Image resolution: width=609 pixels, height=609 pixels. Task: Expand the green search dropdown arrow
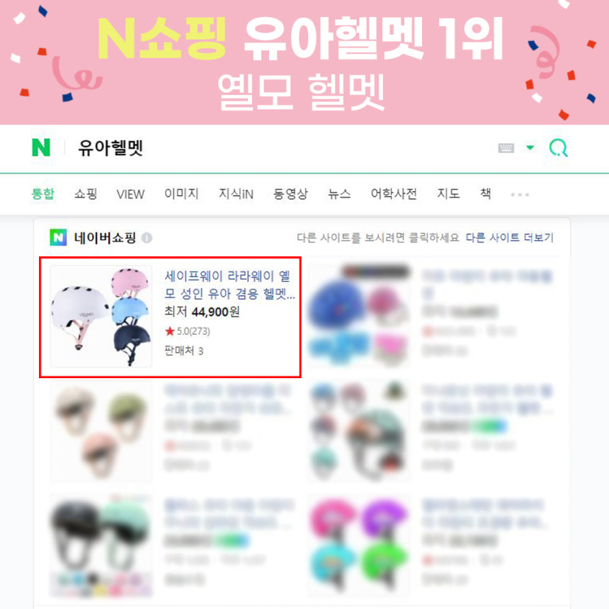coord(530,147)
